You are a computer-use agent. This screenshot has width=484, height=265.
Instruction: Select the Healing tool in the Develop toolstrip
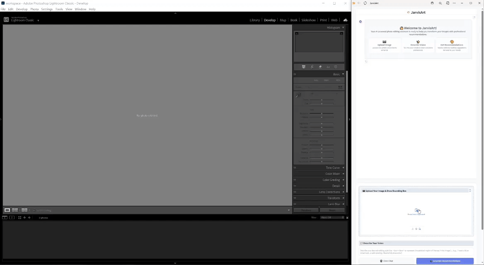(x=320, y=67)
